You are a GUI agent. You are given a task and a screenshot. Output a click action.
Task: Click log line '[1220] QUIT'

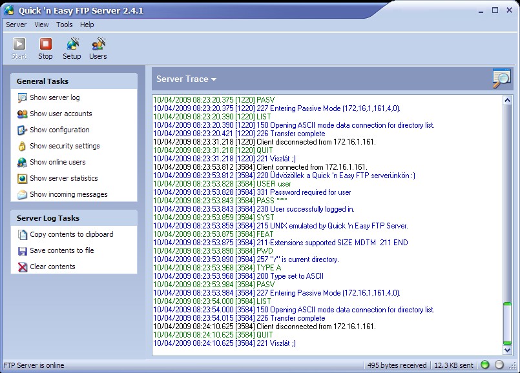(x=213, y=150)
